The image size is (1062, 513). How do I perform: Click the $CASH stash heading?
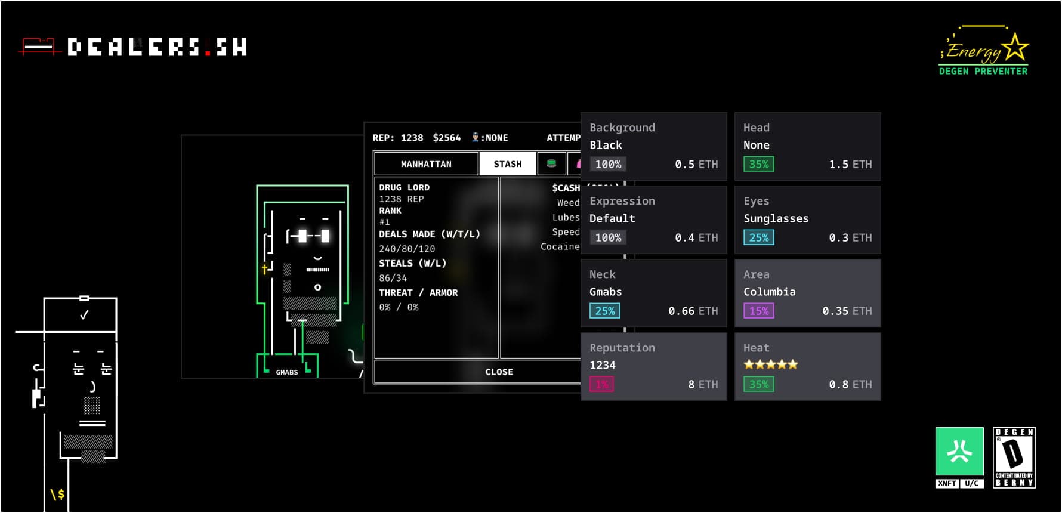click(566, 188)
